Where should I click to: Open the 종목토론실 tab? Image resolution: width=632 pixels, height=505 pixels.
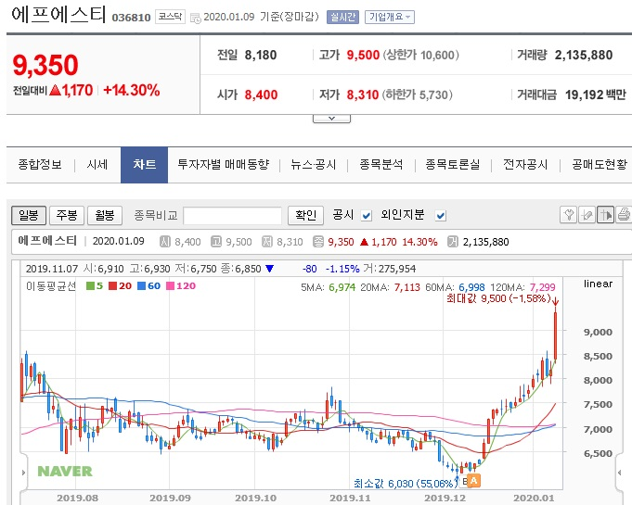[453, 165]
